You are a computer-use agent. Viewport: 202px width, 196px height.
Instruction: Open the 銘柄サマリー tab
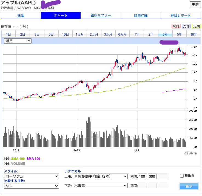(x=101, y=15)
